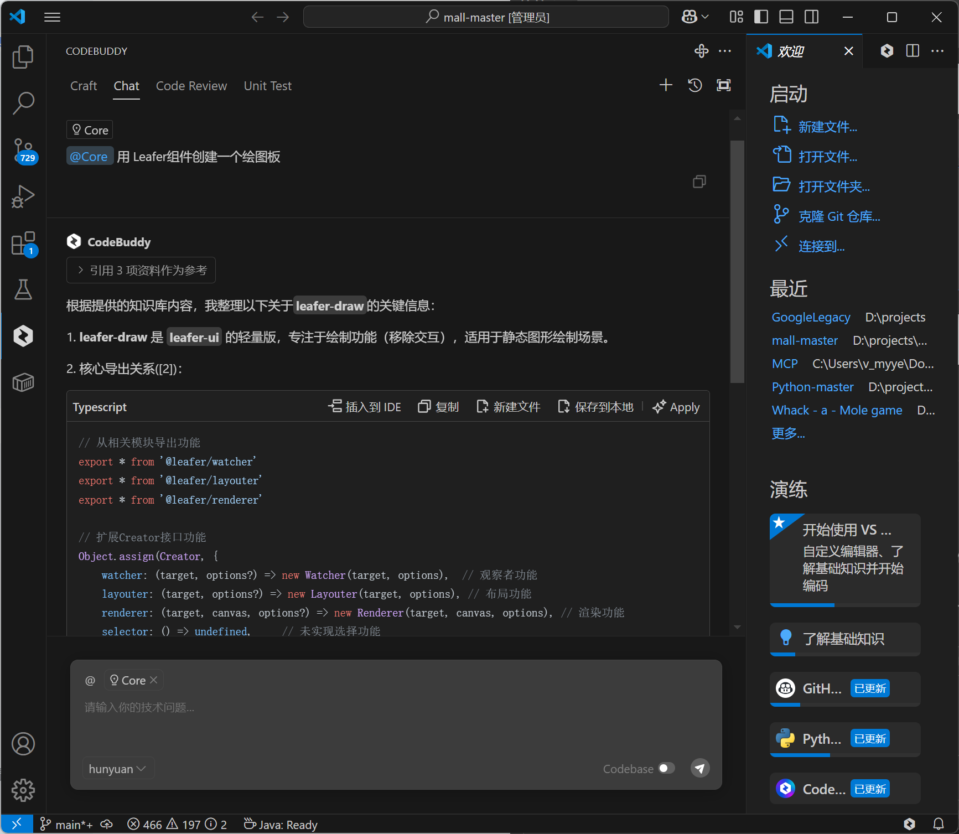Click the chat scrollbar thumb
This screenshot has height=834, width=959.
coord(737,261)
